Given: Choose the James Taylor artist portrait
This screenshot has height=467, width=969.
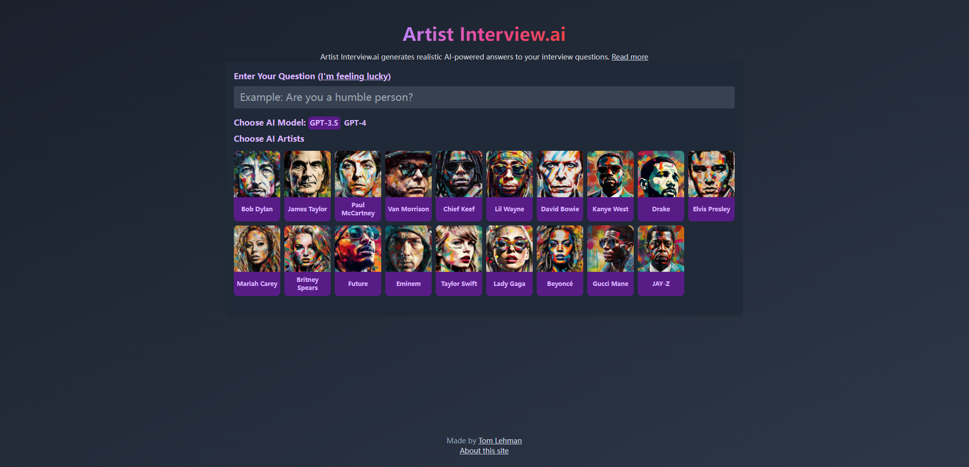Looking at the screenshot, I should pos(307,186).
